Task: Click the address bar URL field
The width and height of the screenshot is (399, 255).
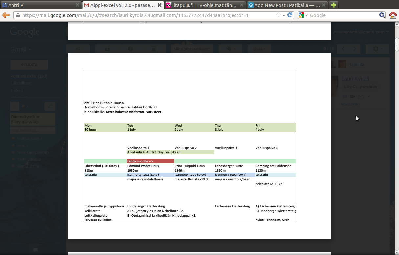Action: point(144,15)
